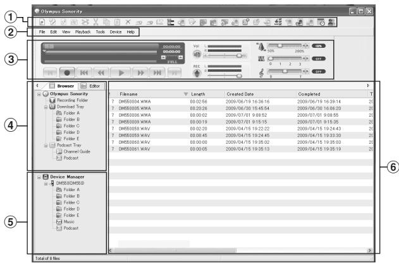The height and width of the screenshot is (263, 399).
Task: Click the REC level slider
Action: click(225, 76)
